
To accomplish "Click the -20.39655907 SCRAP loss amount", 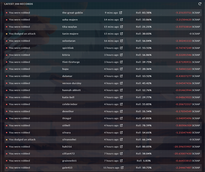I will coord(187,147).
